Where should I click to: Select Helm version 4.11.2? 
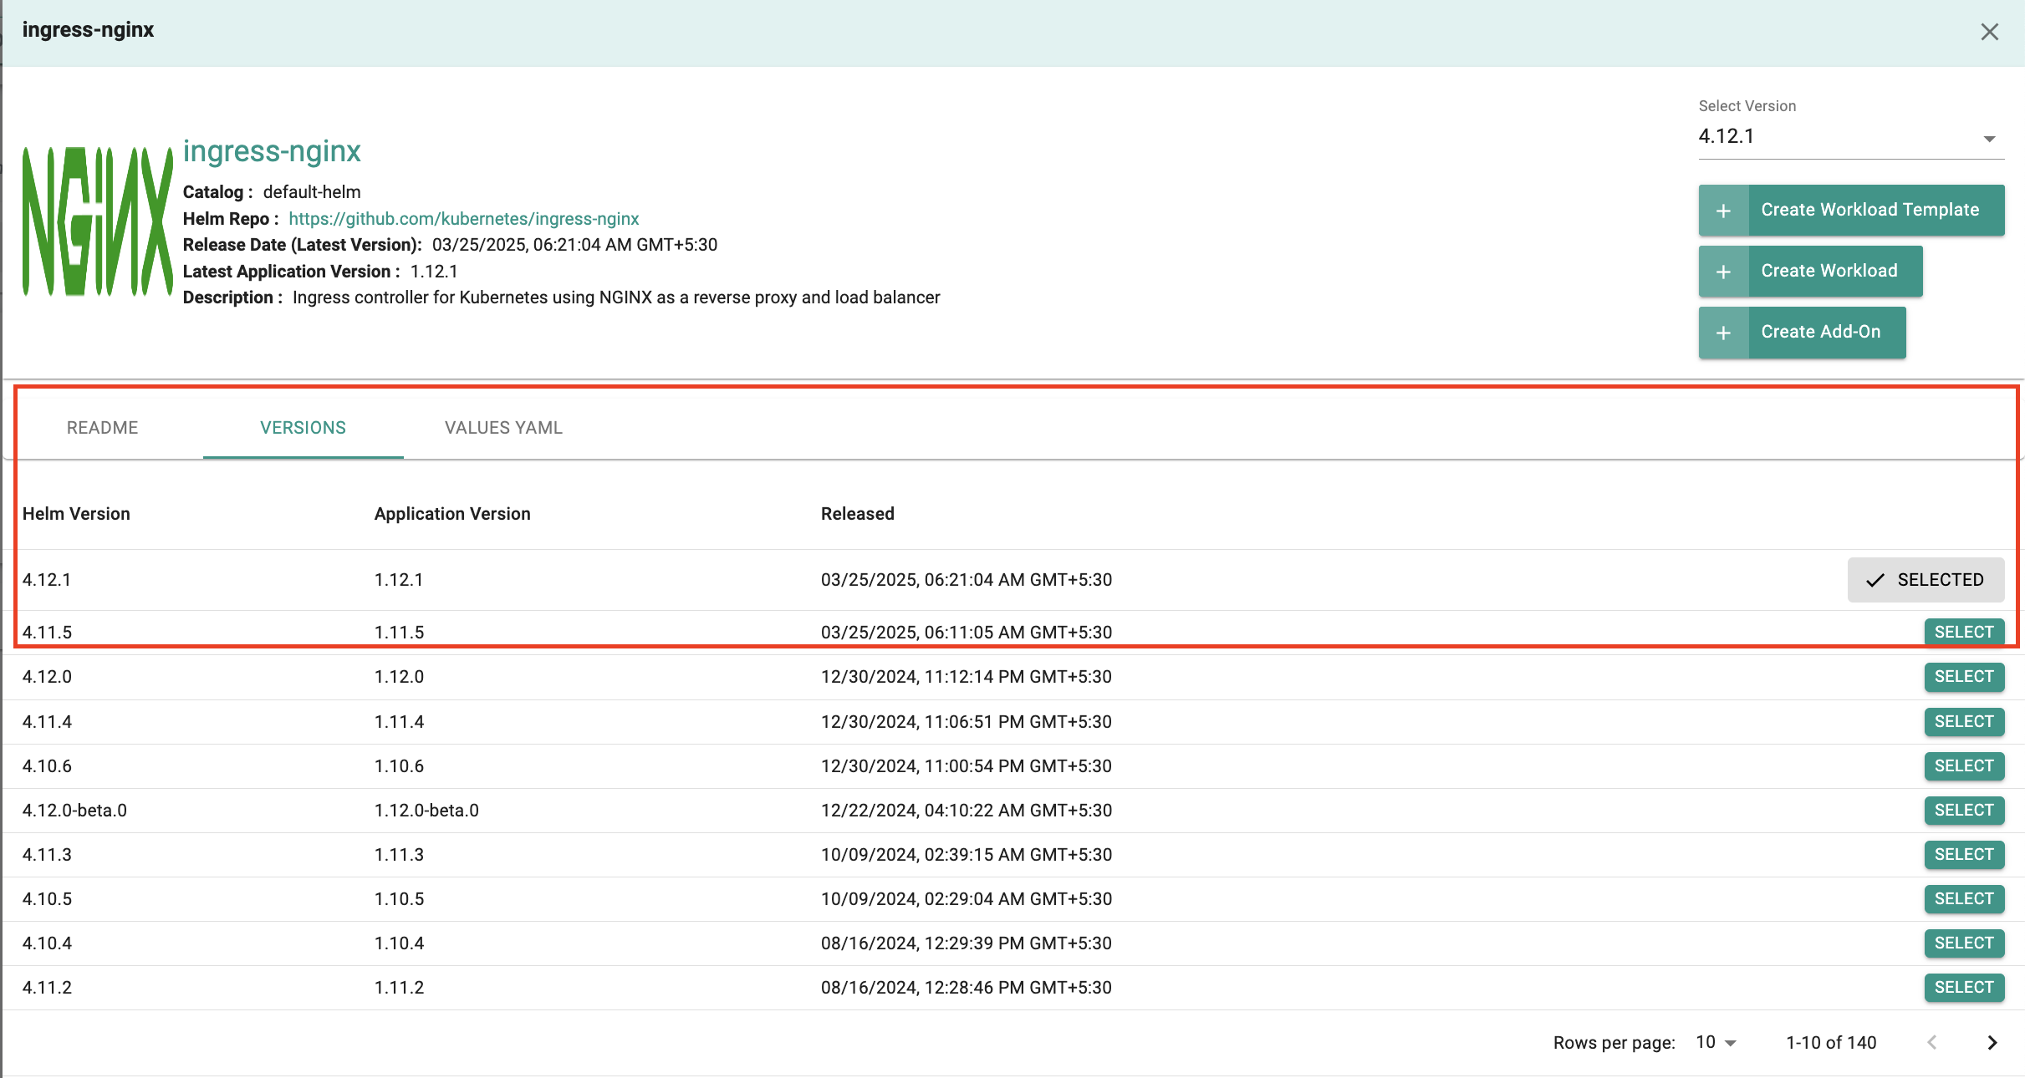click(1964, 988)
